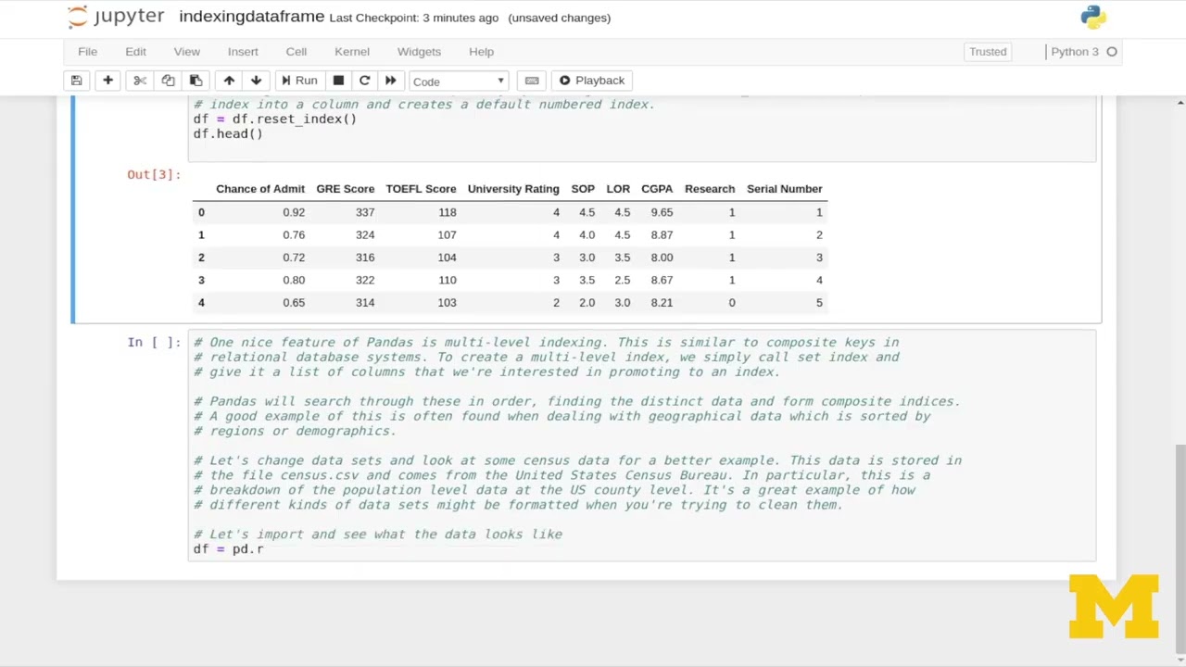Click the Research column header
Screen dimensions: 1186x667
pos(710,189)
